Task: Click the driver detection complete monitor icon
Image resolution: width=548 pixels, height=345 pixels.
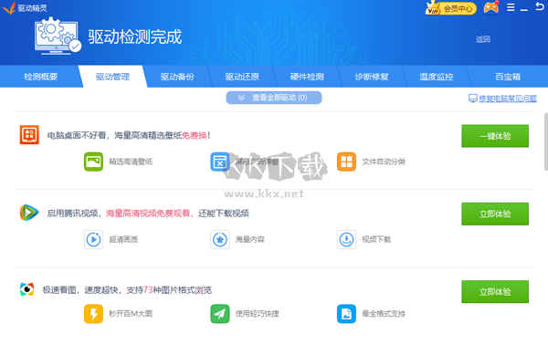Action: tap(58, 36)
